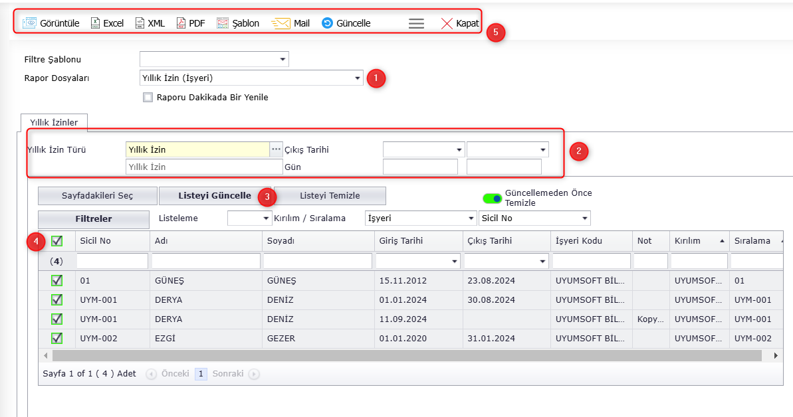Uncheck row 01 GÜNEŞ checkbox
793x417 pixels.
tap(57, 280)
